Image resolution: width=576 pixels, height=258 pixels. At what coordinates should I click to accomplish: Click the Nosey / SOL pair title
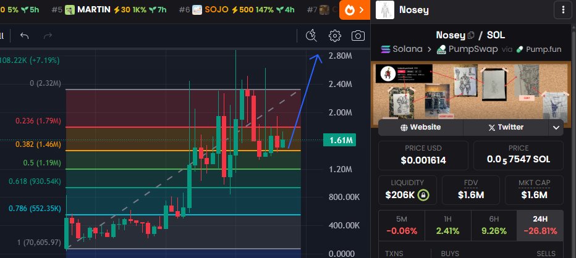[470, 35]
